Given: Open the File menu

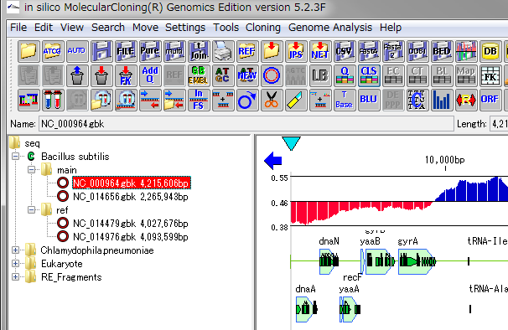Looking at the screenshot, I should 18,28.
